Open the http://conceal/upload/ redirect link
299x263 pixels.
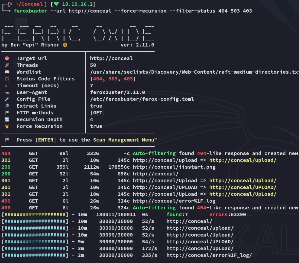(x=243, y=160)
